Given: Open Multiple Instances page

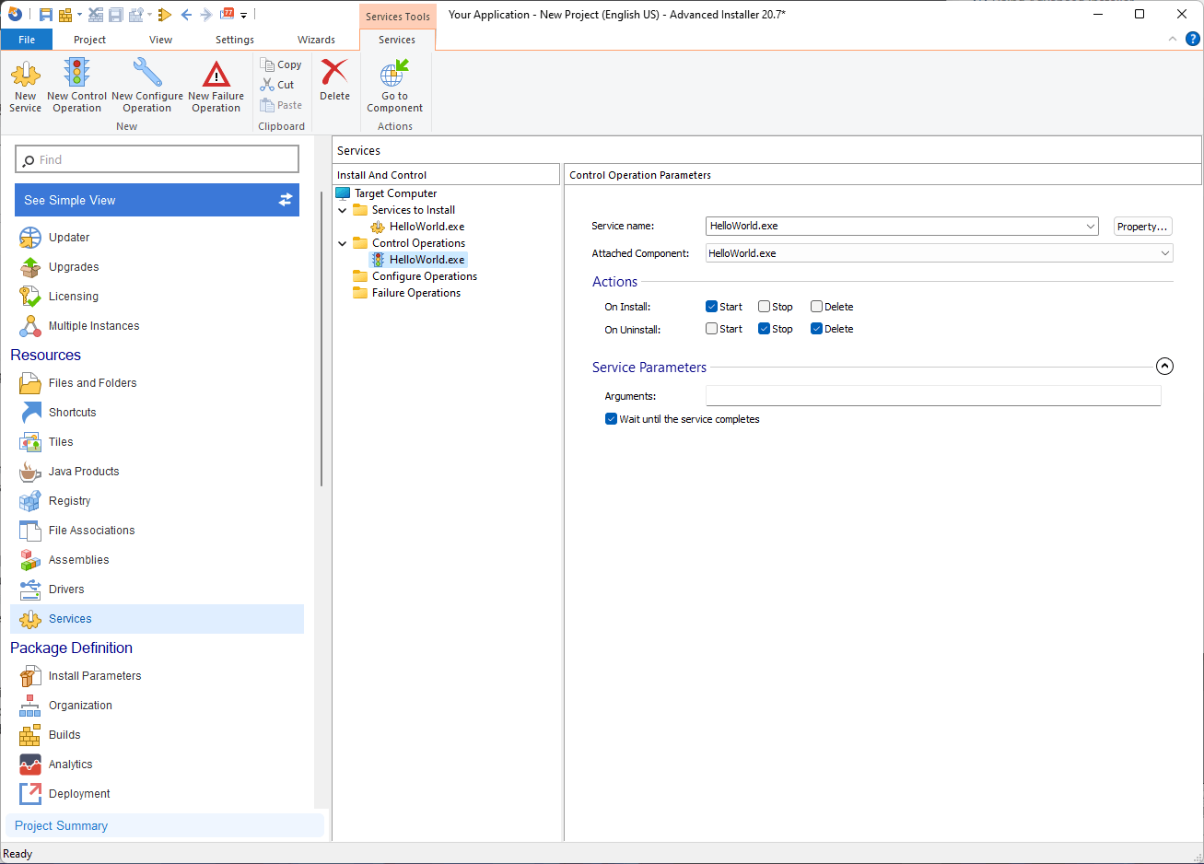Looking at the screenshot, I should pos(157,326).
